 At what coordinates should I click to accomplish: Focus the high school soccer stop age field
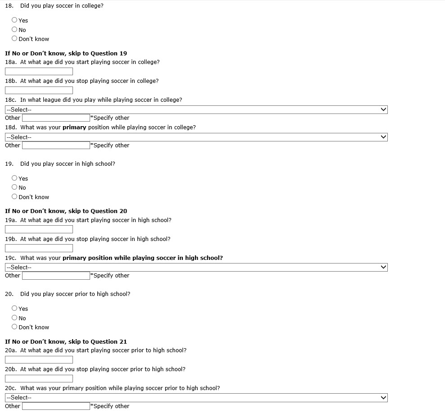point(39,248)
